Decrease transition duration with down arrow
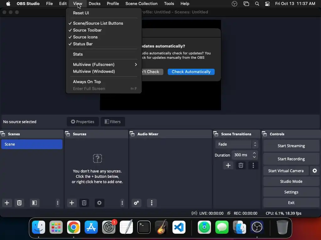This screenshot has height=240, width=321. point(254,157)
